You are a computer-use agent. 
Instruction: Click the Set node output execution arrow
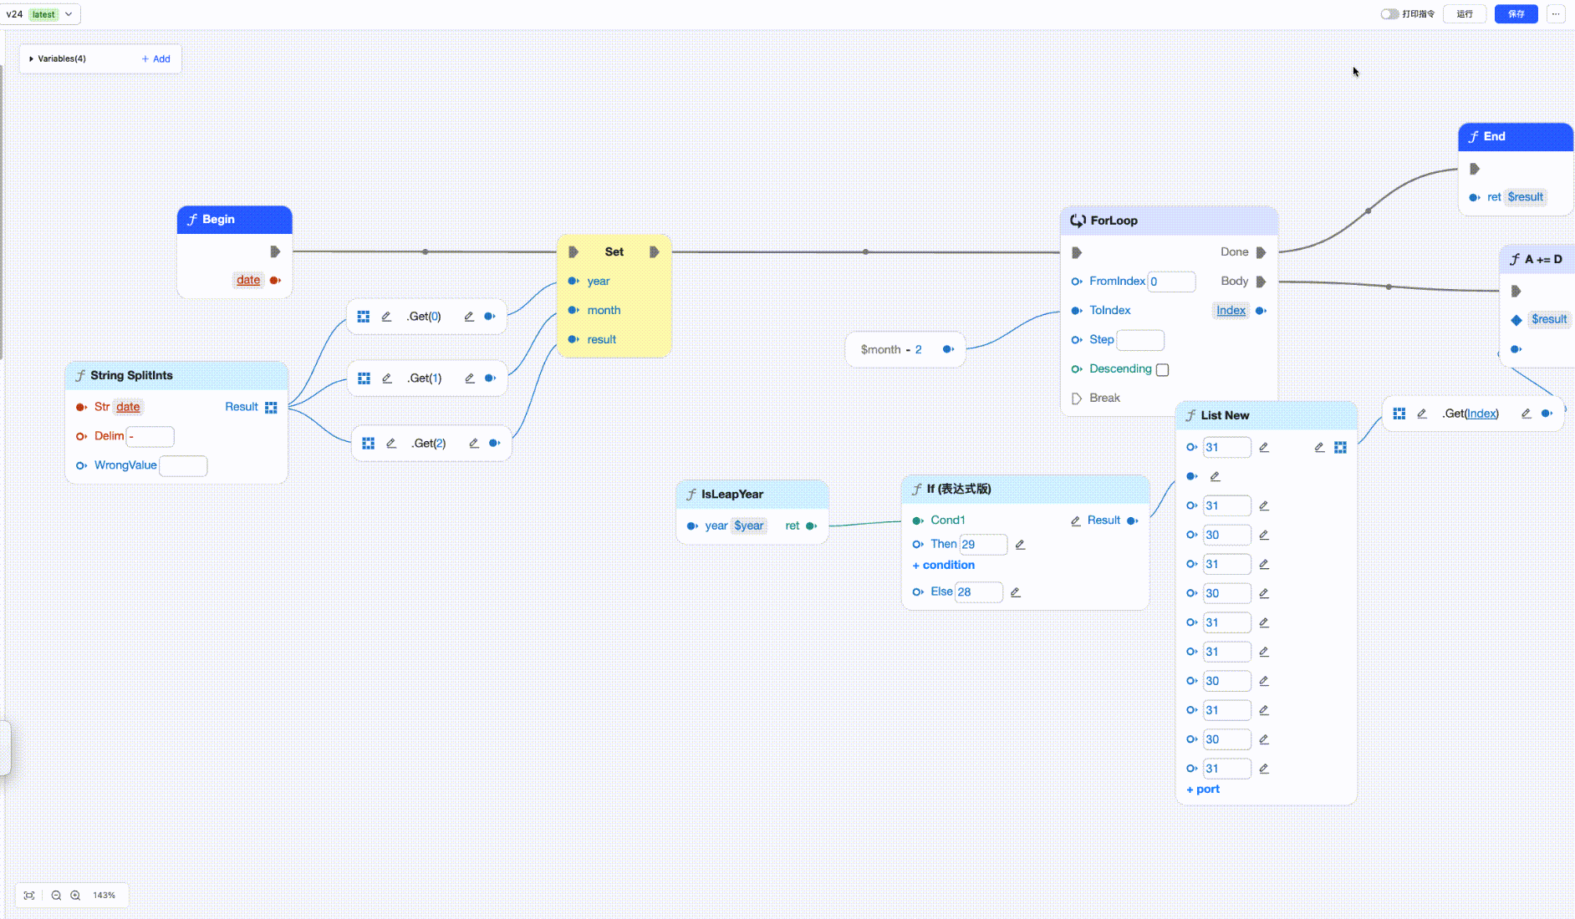(x=655, y=251)
